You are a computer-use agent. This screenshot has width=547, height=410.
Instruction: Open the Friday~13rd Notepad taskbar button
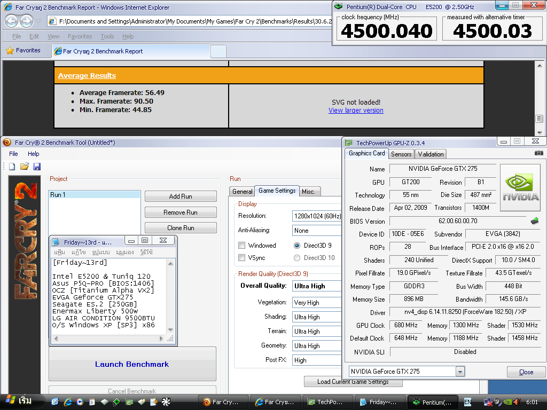(x=380, y=402)
